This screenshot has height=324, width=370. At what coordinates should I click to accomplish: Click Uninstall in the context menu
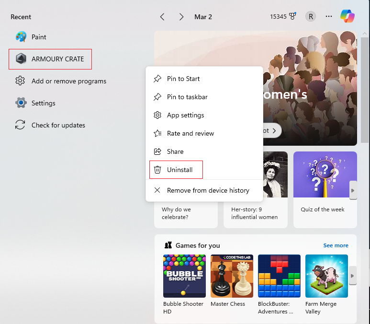pos(179,170)
